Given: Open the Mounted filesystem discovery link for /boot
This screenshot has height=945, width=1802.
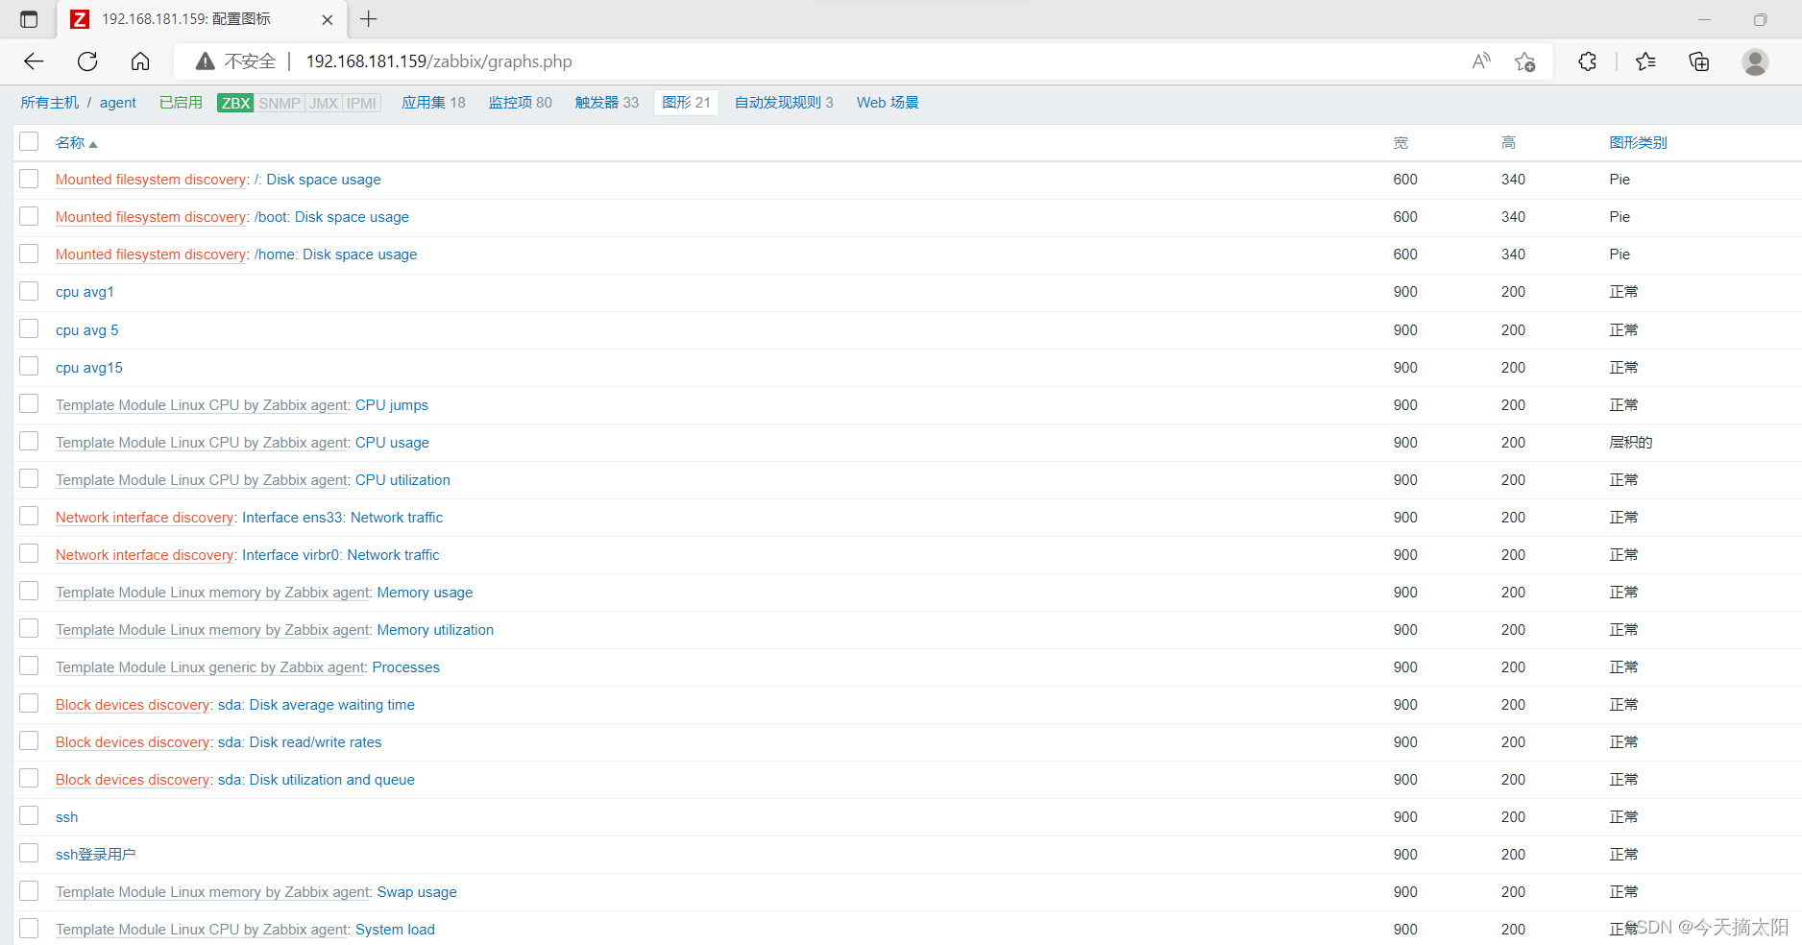Looking at the screenshot, I should 151,217.
